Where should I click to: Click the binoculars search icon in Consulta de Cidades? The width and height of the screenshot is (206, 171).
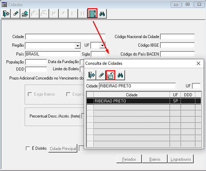pos(120,75)
